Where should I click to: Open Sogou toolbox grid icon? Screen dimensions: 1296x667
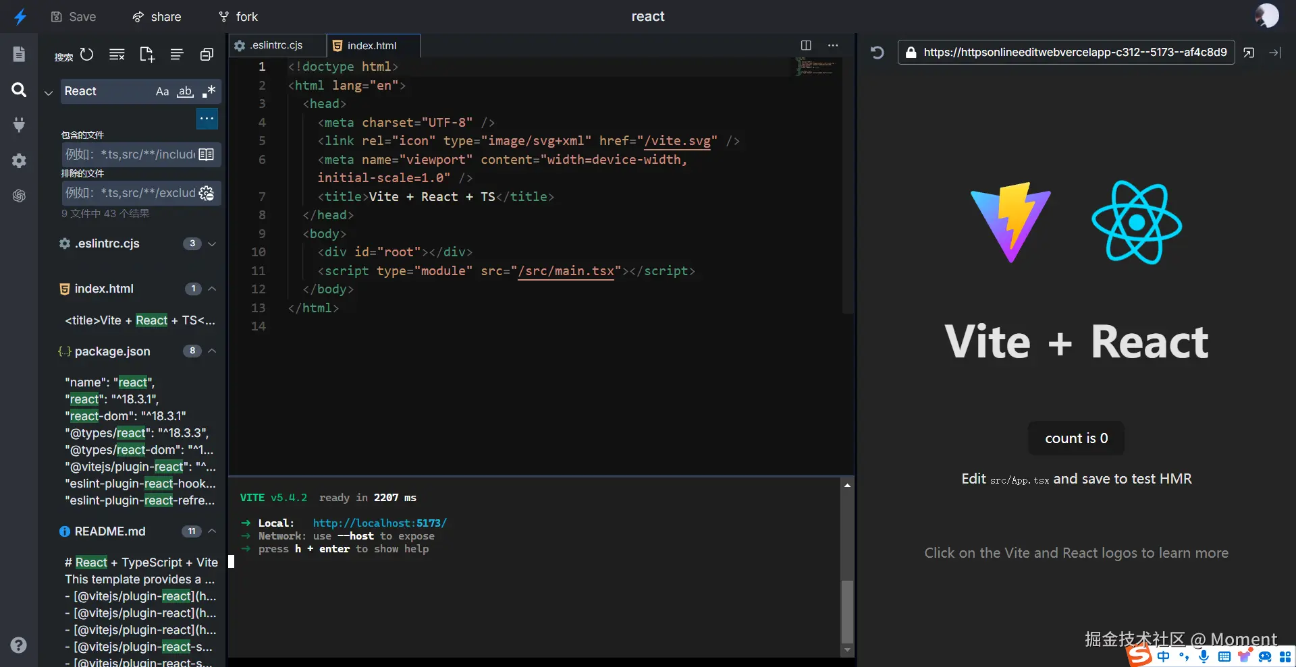1285,656
